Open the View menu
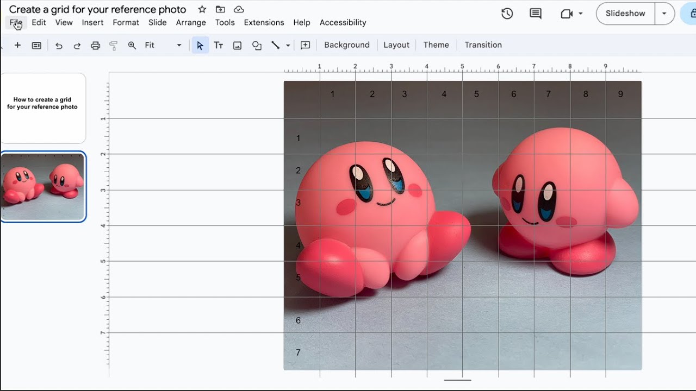Image resolution: width=696 pixels, height=391 pixels. tap(64, 22)
